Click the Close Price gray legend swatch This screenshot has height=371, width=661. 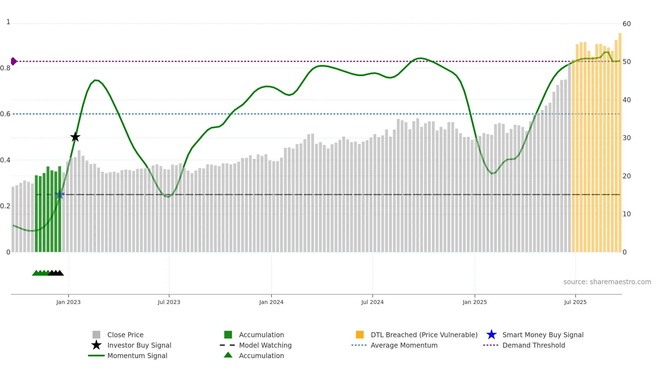coord(96,335)
